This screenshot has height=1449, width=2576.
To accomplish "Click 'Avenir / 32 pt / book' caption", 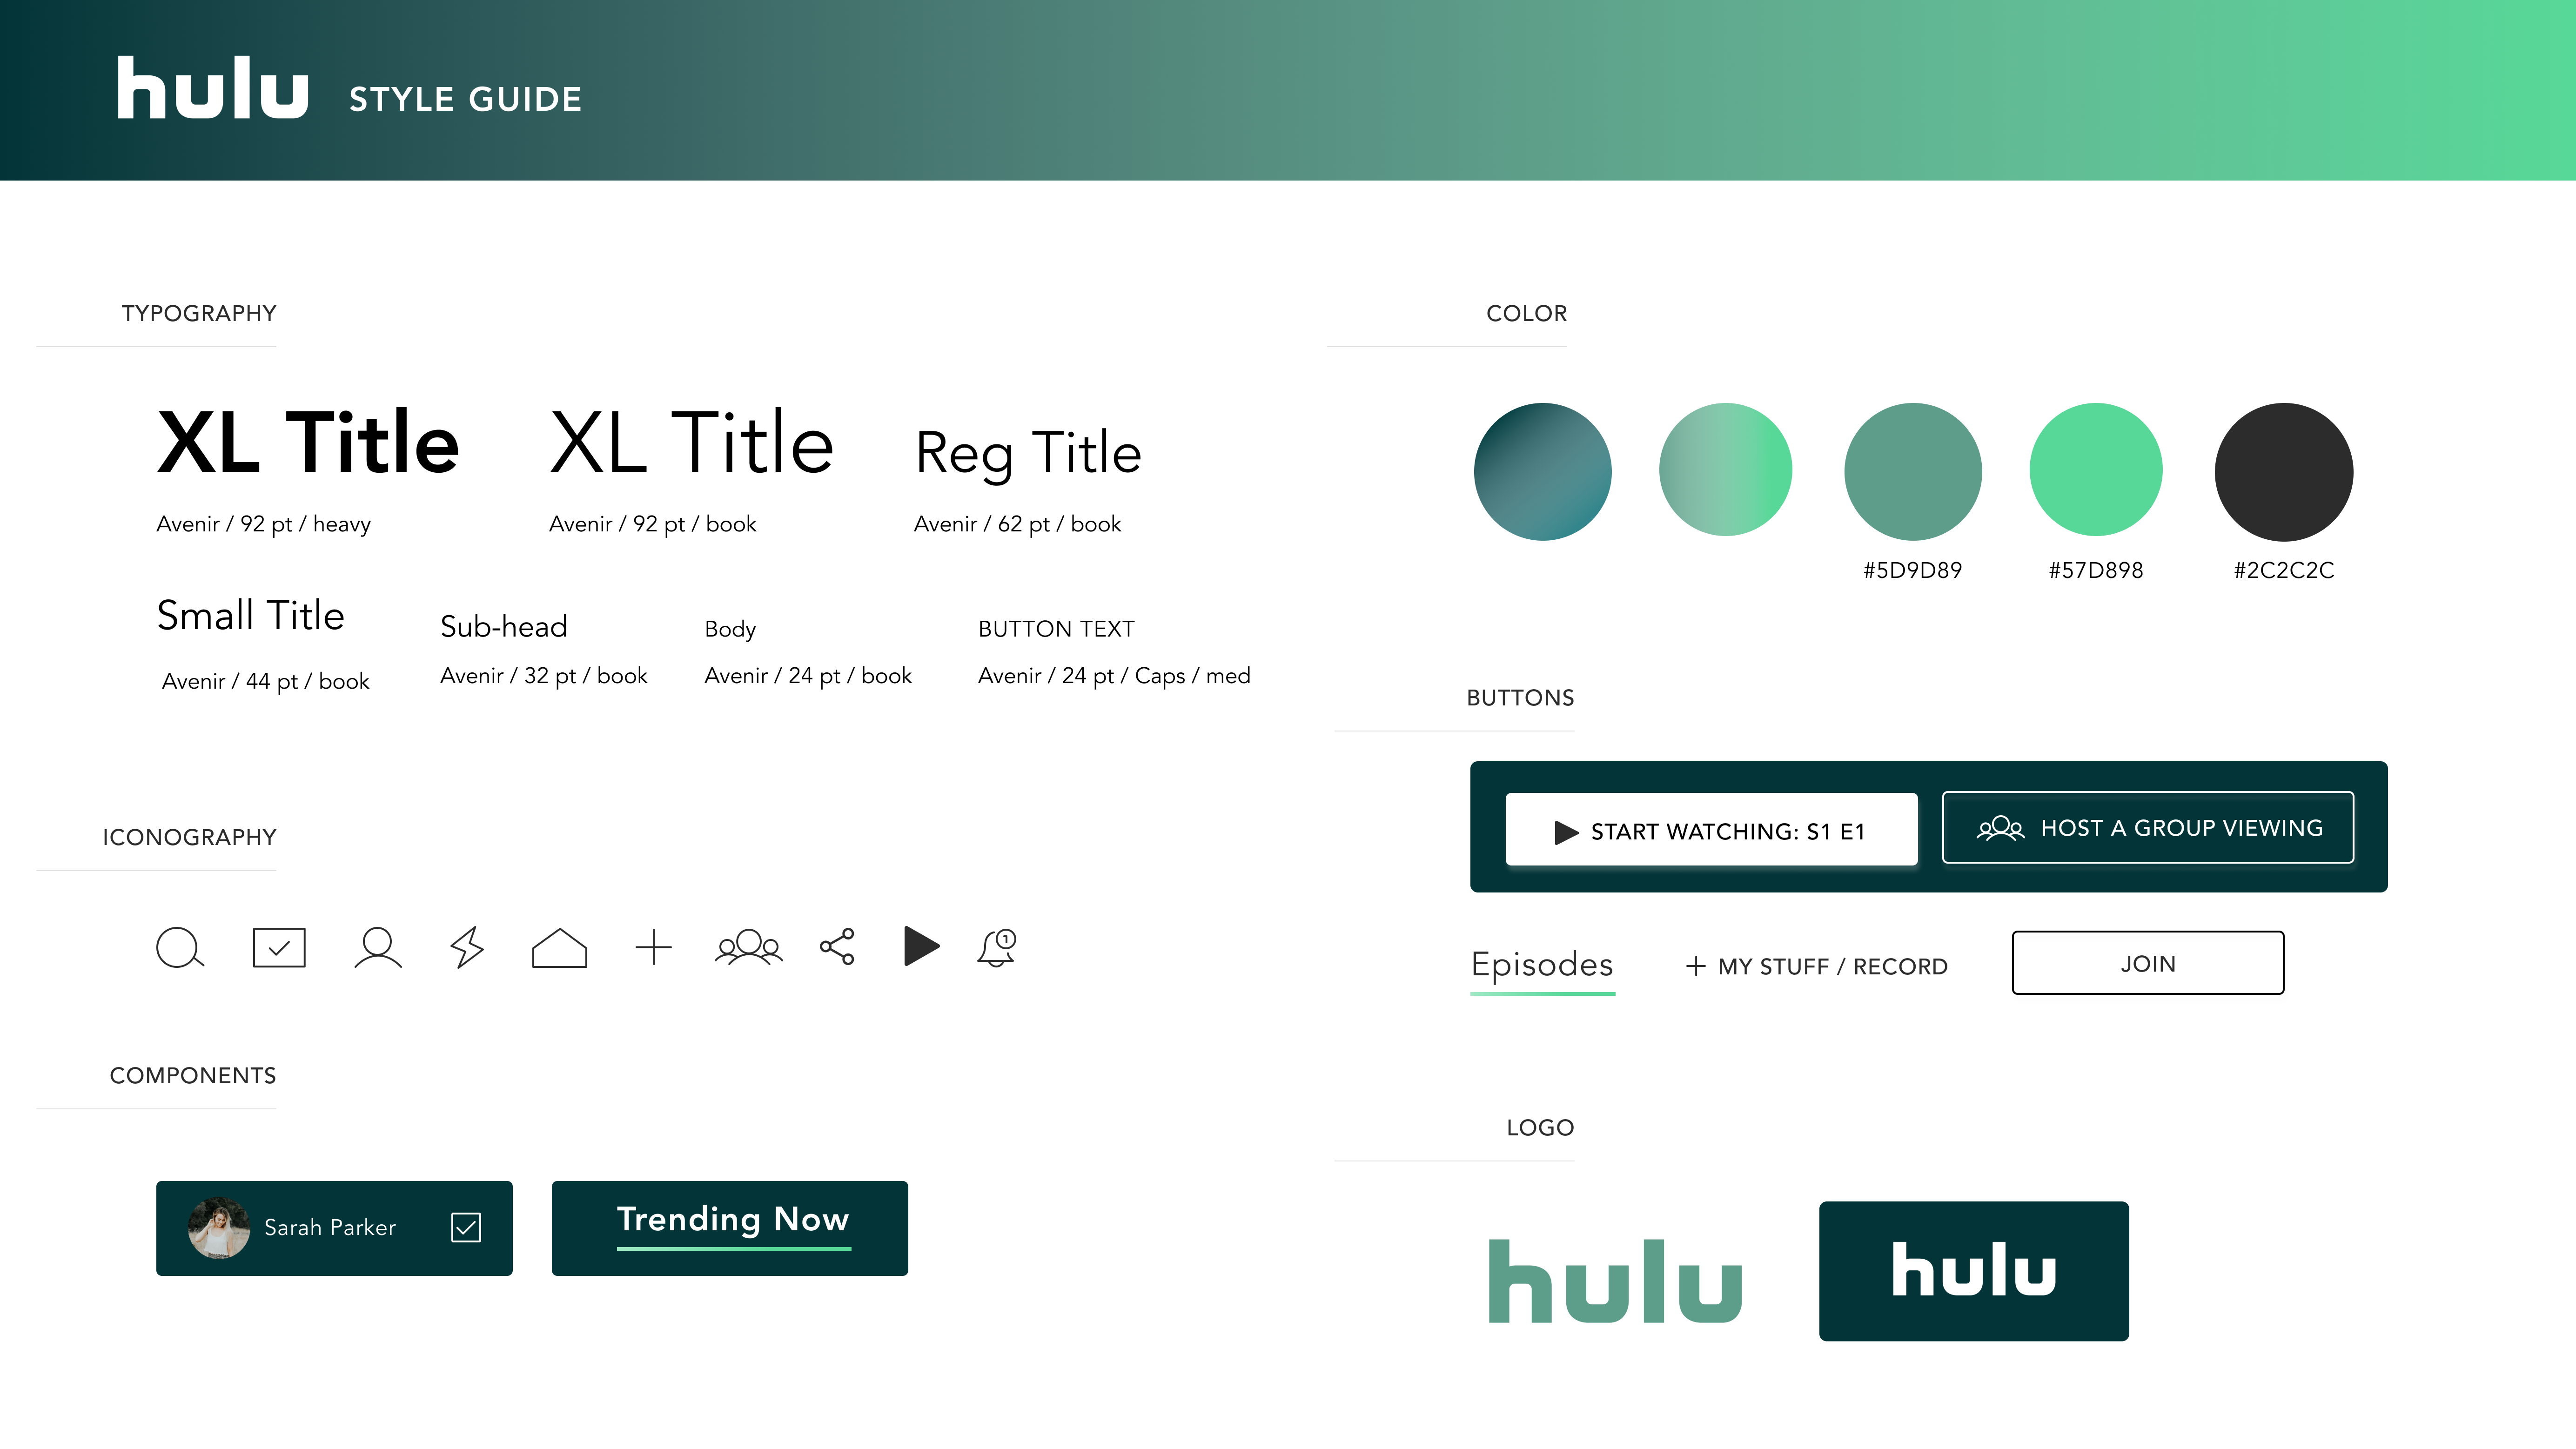I will 543,676.
